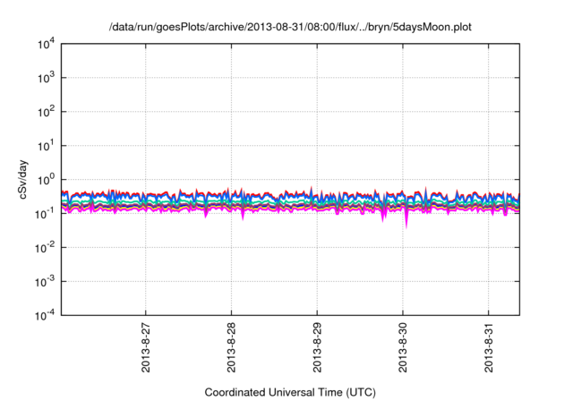Click the 10^-2 y-axis tick label

pos(45,248)
